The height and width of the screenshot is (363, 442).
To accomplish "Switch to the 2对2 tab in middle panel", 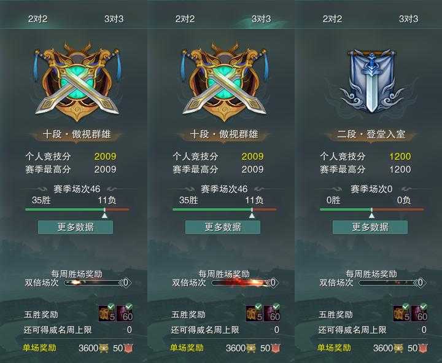I will [x=185, y=19].
